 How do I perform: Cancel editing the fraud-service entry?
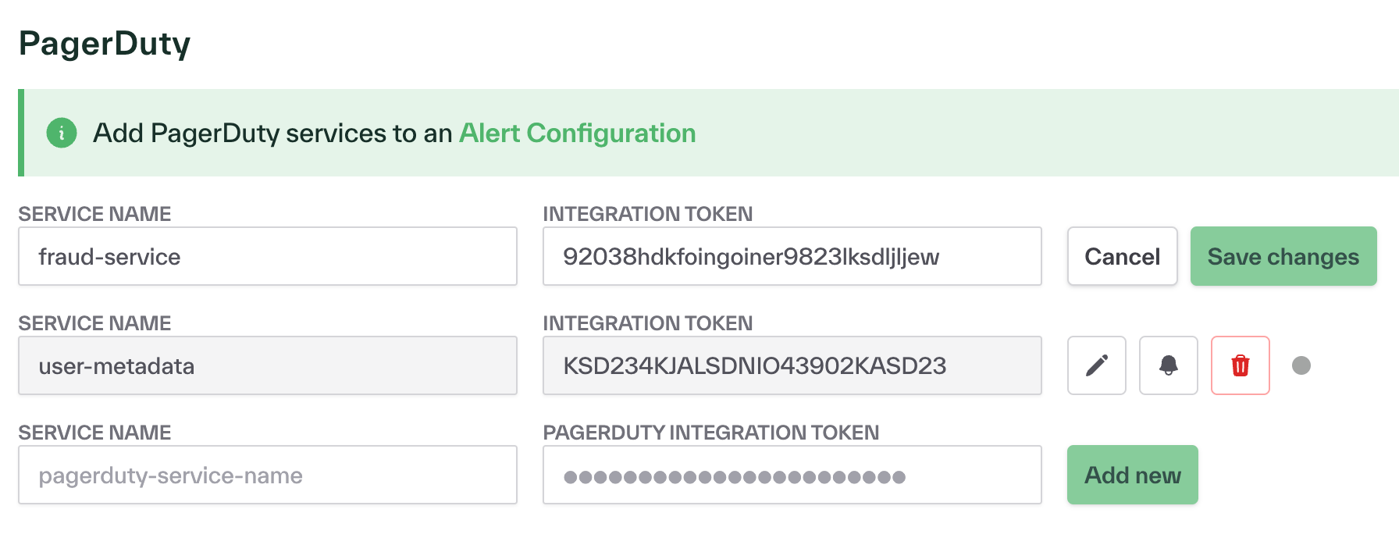[x=1122, y=256]
